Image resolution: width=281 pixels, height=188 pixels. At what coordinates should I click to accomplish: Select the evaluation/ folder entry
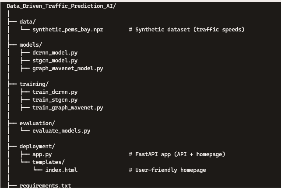coord(37,123)
